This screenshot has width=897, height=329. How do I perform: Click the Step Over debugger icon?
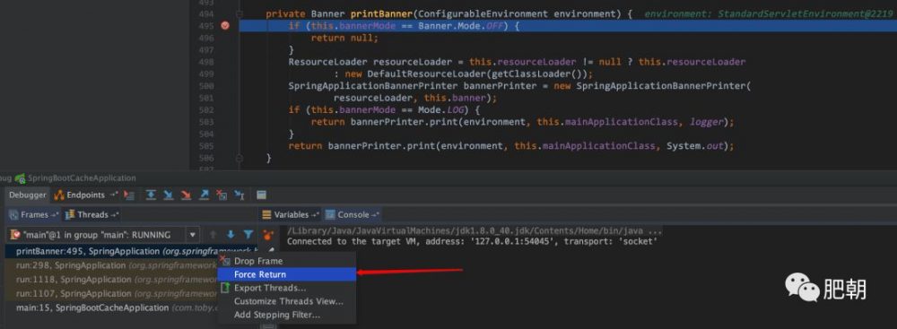[151, 195]
